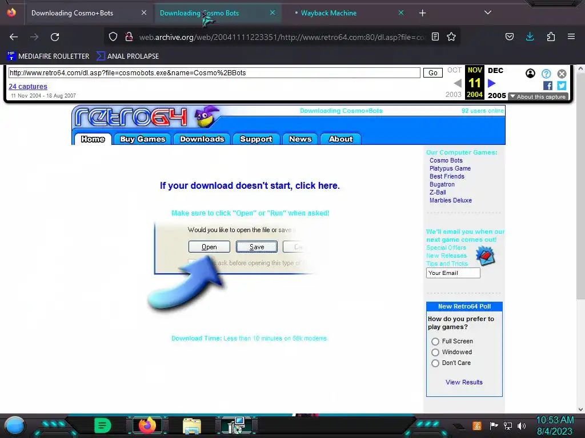Image resolution: width=585 pixels, height=438 pixels.
Task: Open the green notes app on taskbar
Action: pyautogui.click(x=103, y=425)
